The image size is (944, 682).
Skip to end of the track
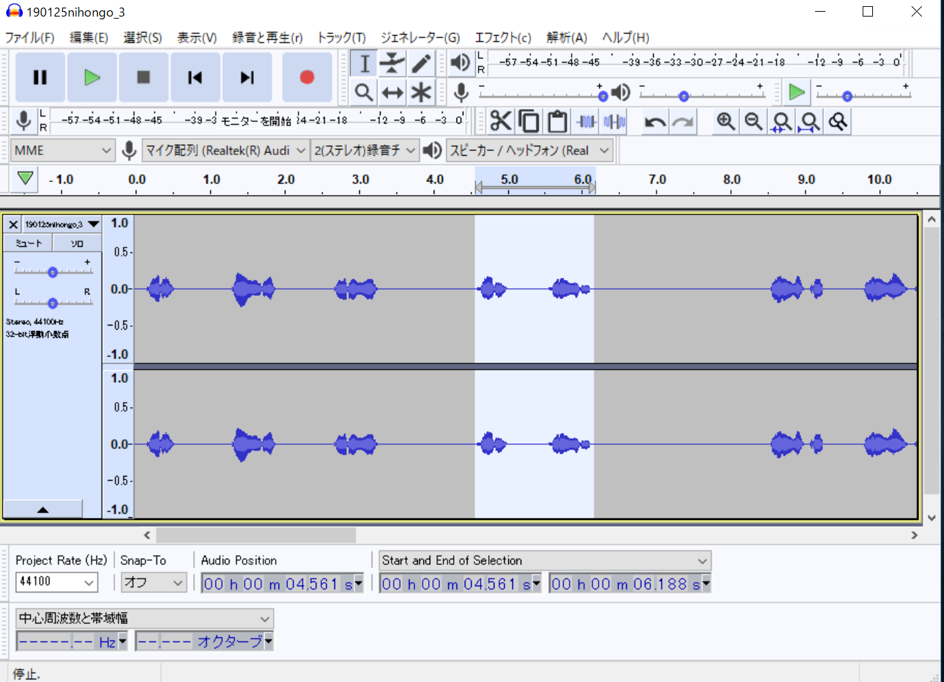[x=247, y=77]
